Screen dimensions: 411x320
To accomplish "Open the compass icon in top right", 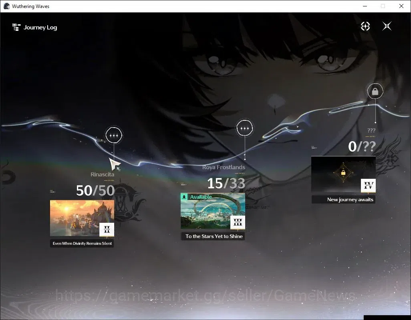I will [x=365, y=26].
